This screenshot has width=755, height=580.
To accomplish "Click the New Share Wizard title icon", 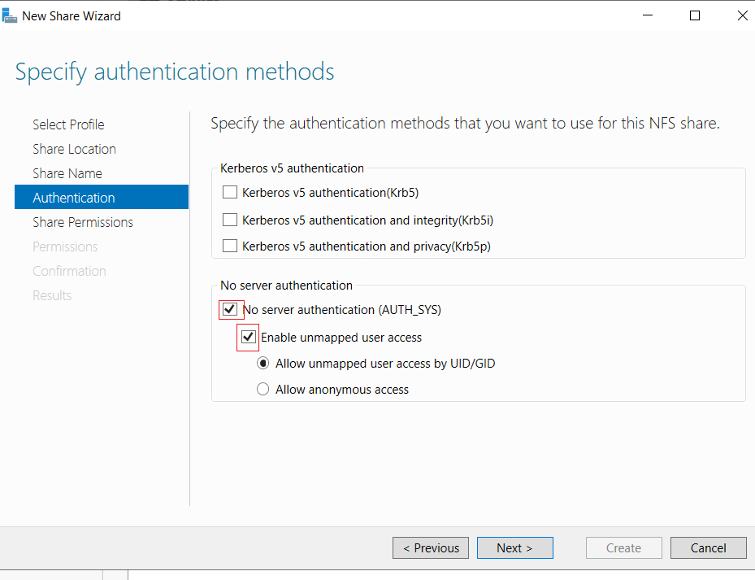I will pos(9,16).
